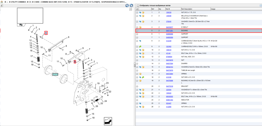
Task: Toggle the select-all circle in the table header
Action: point(137,9)
